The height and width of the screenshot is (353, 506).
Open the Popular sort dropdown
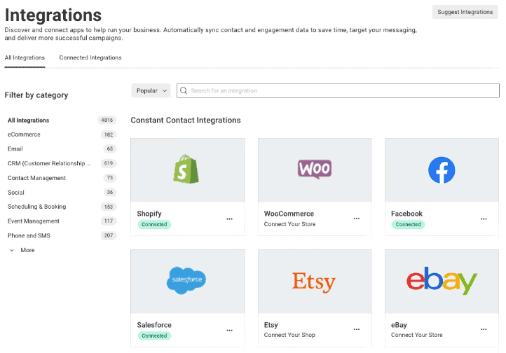(151, 90)
